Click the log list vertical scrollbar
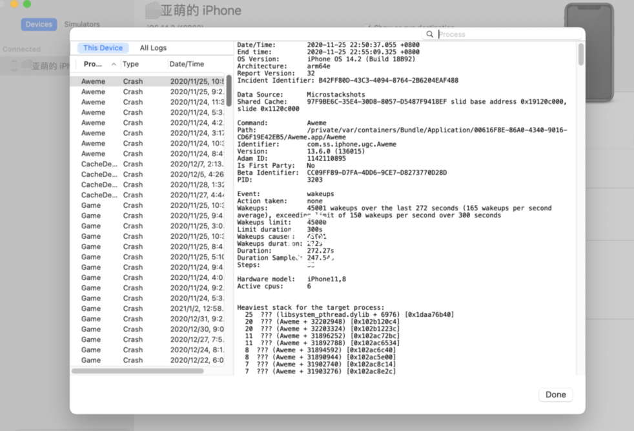The height and width of the screenshot is (431, 634). [x=229, y=90]
